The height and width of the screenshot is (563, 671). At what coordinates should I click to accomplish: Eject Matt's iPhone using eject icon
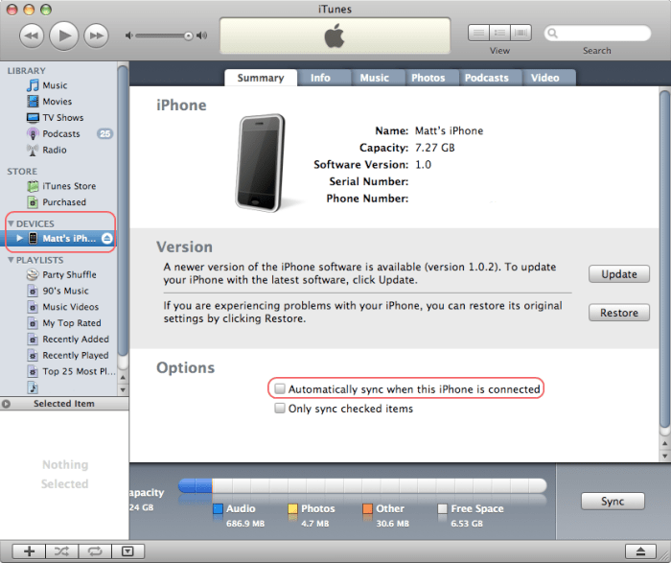(107, 239)
